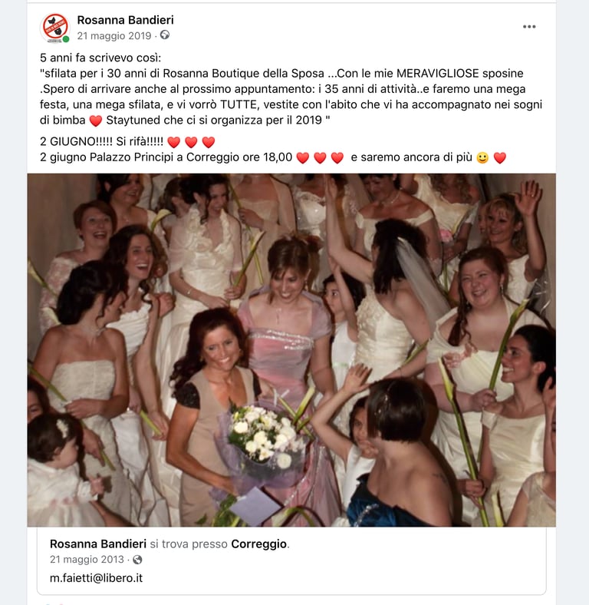Click the red heart after 'di bimba'

click(96, 121)
